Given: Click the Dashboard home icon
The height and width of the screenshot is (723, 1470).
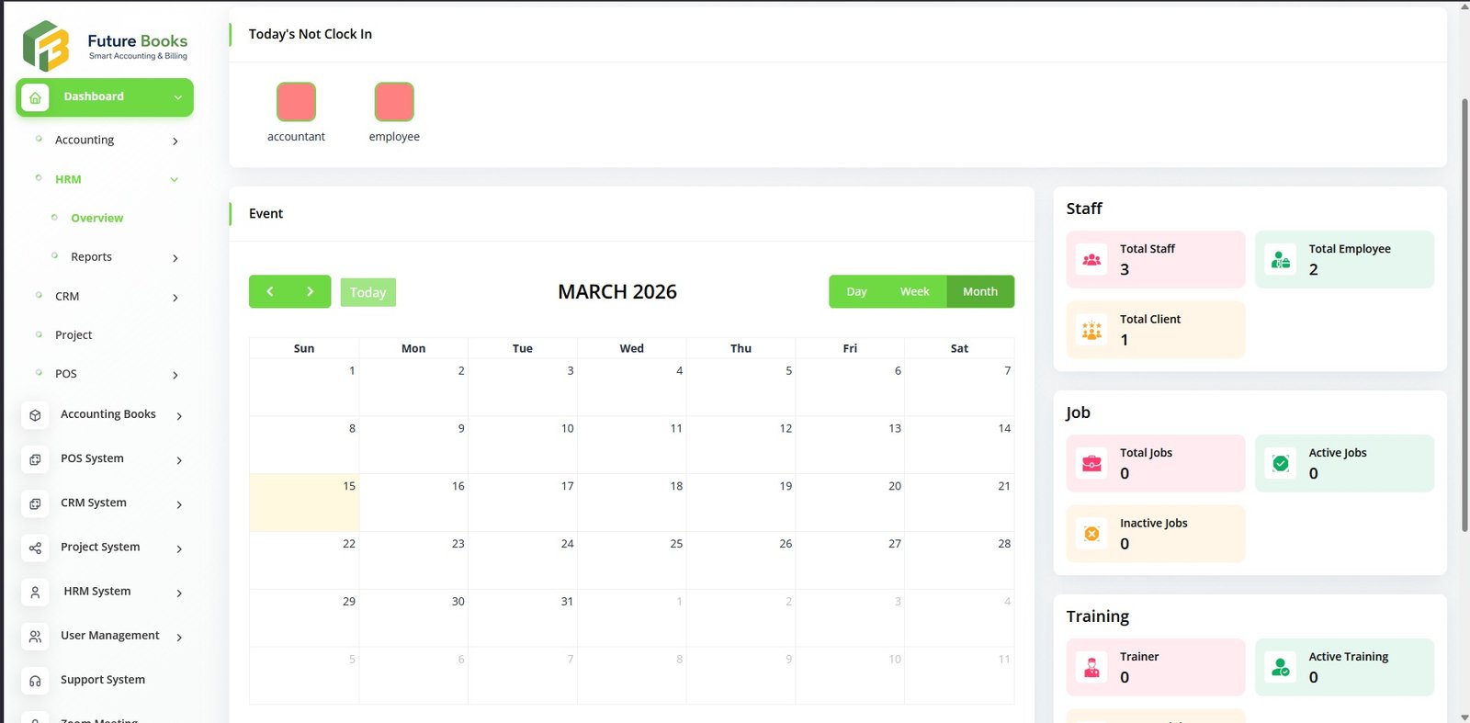Looking at the screenshot, I should [x=35, y=97].
